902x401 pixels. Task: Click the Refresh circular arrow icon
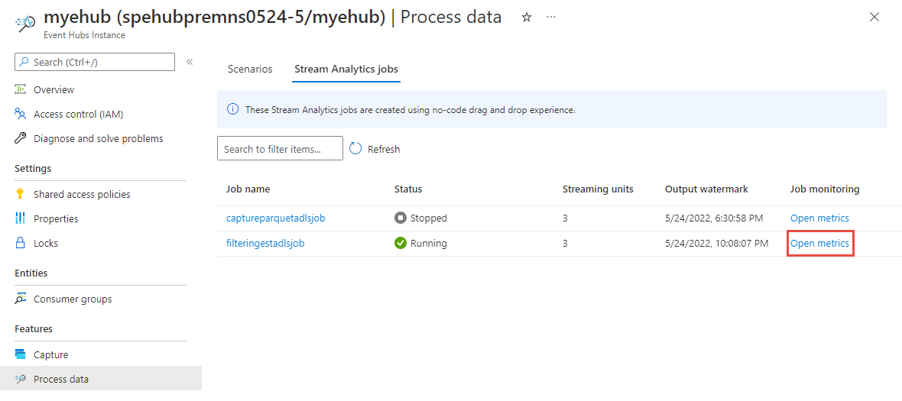pyautogui.click(x=355, y=149)
